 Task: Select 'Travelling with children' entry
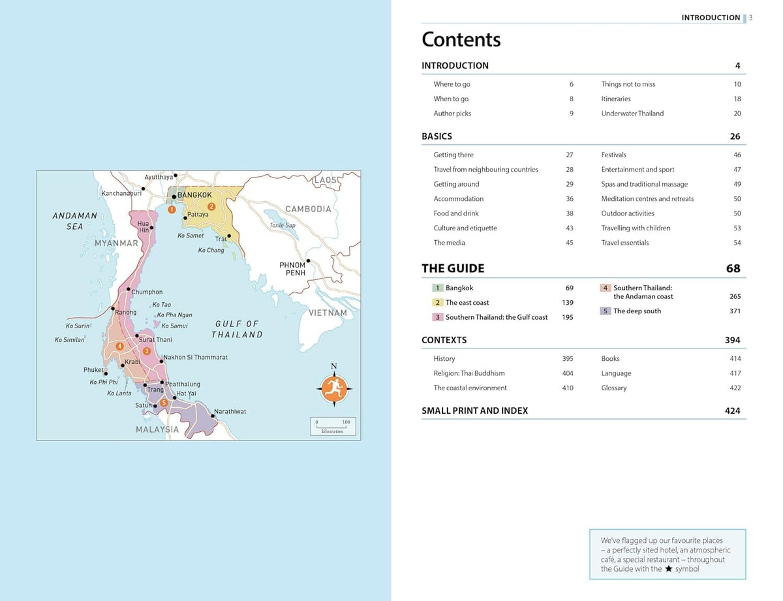click(x=636, y=228)
